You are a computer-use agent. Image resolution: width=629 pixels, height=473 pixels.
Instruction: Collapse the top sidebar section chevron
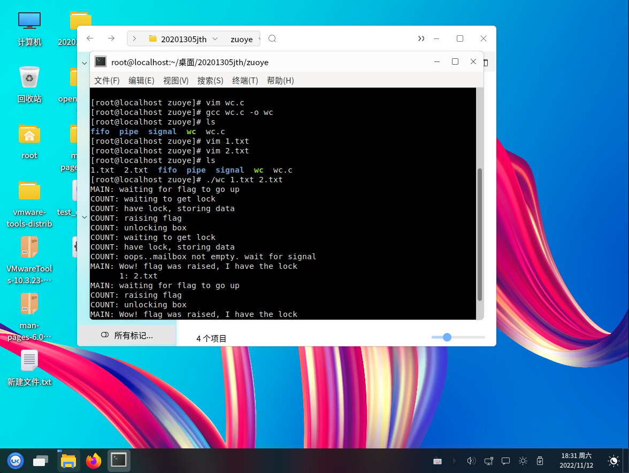84,63
